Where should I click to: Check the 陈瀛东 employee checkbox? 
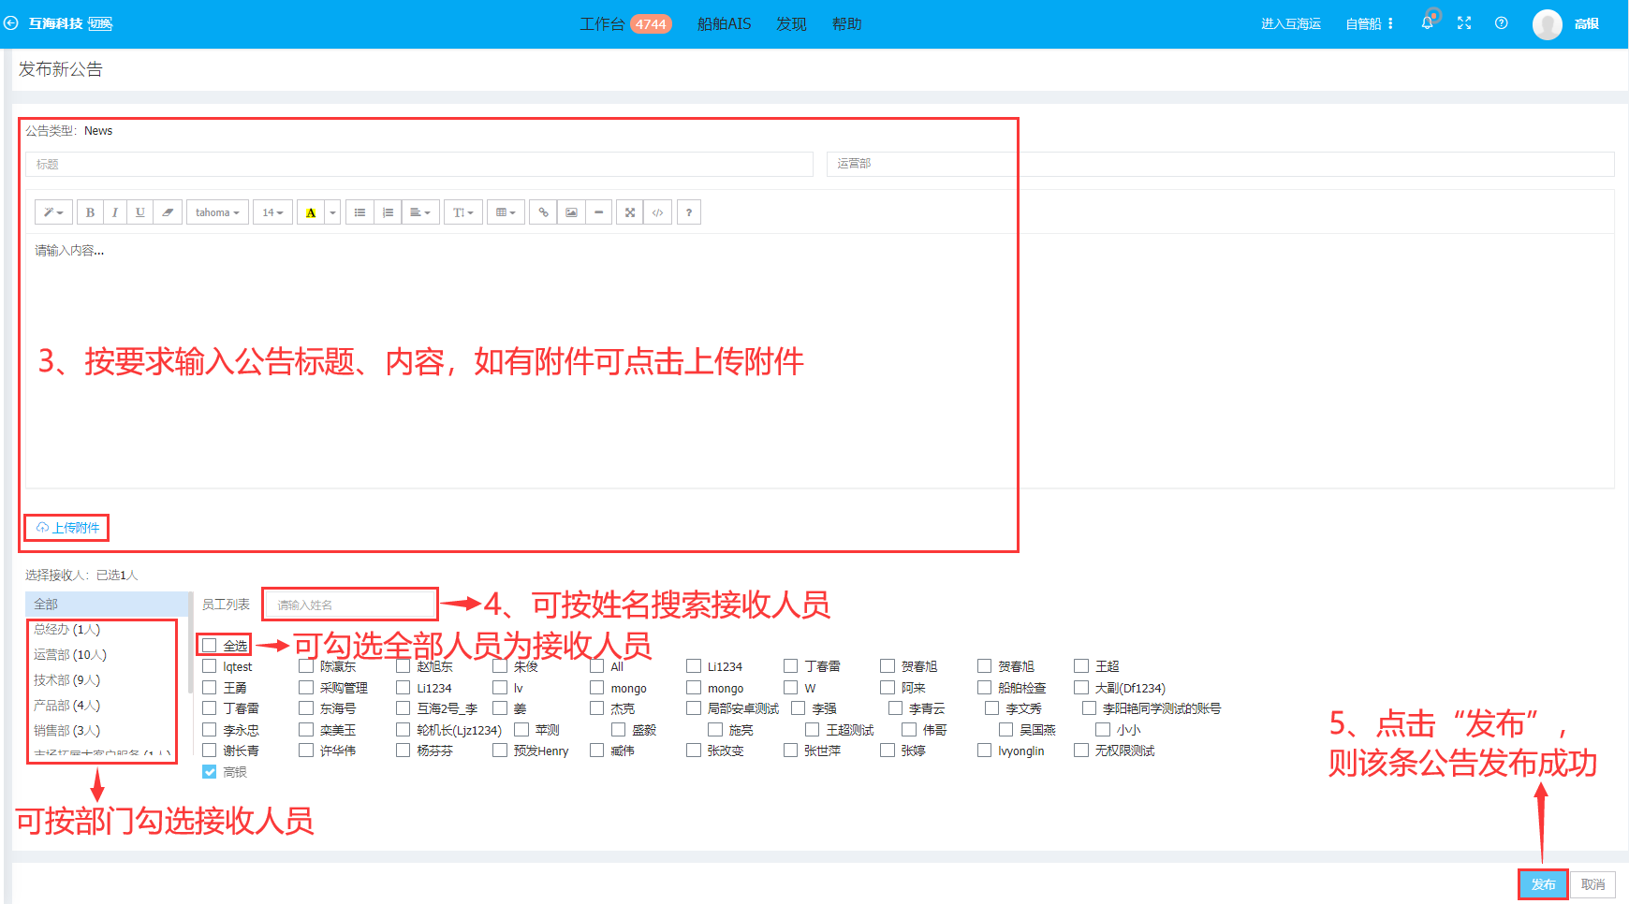point(306,666)
